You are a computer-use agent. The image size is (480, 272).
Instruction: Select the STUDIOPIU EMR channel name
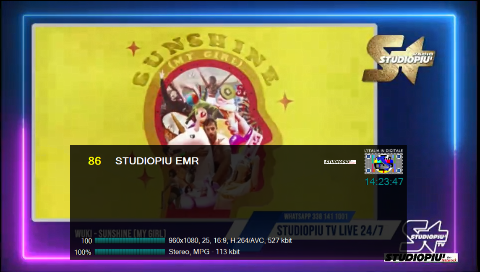(x=157, y=161)
